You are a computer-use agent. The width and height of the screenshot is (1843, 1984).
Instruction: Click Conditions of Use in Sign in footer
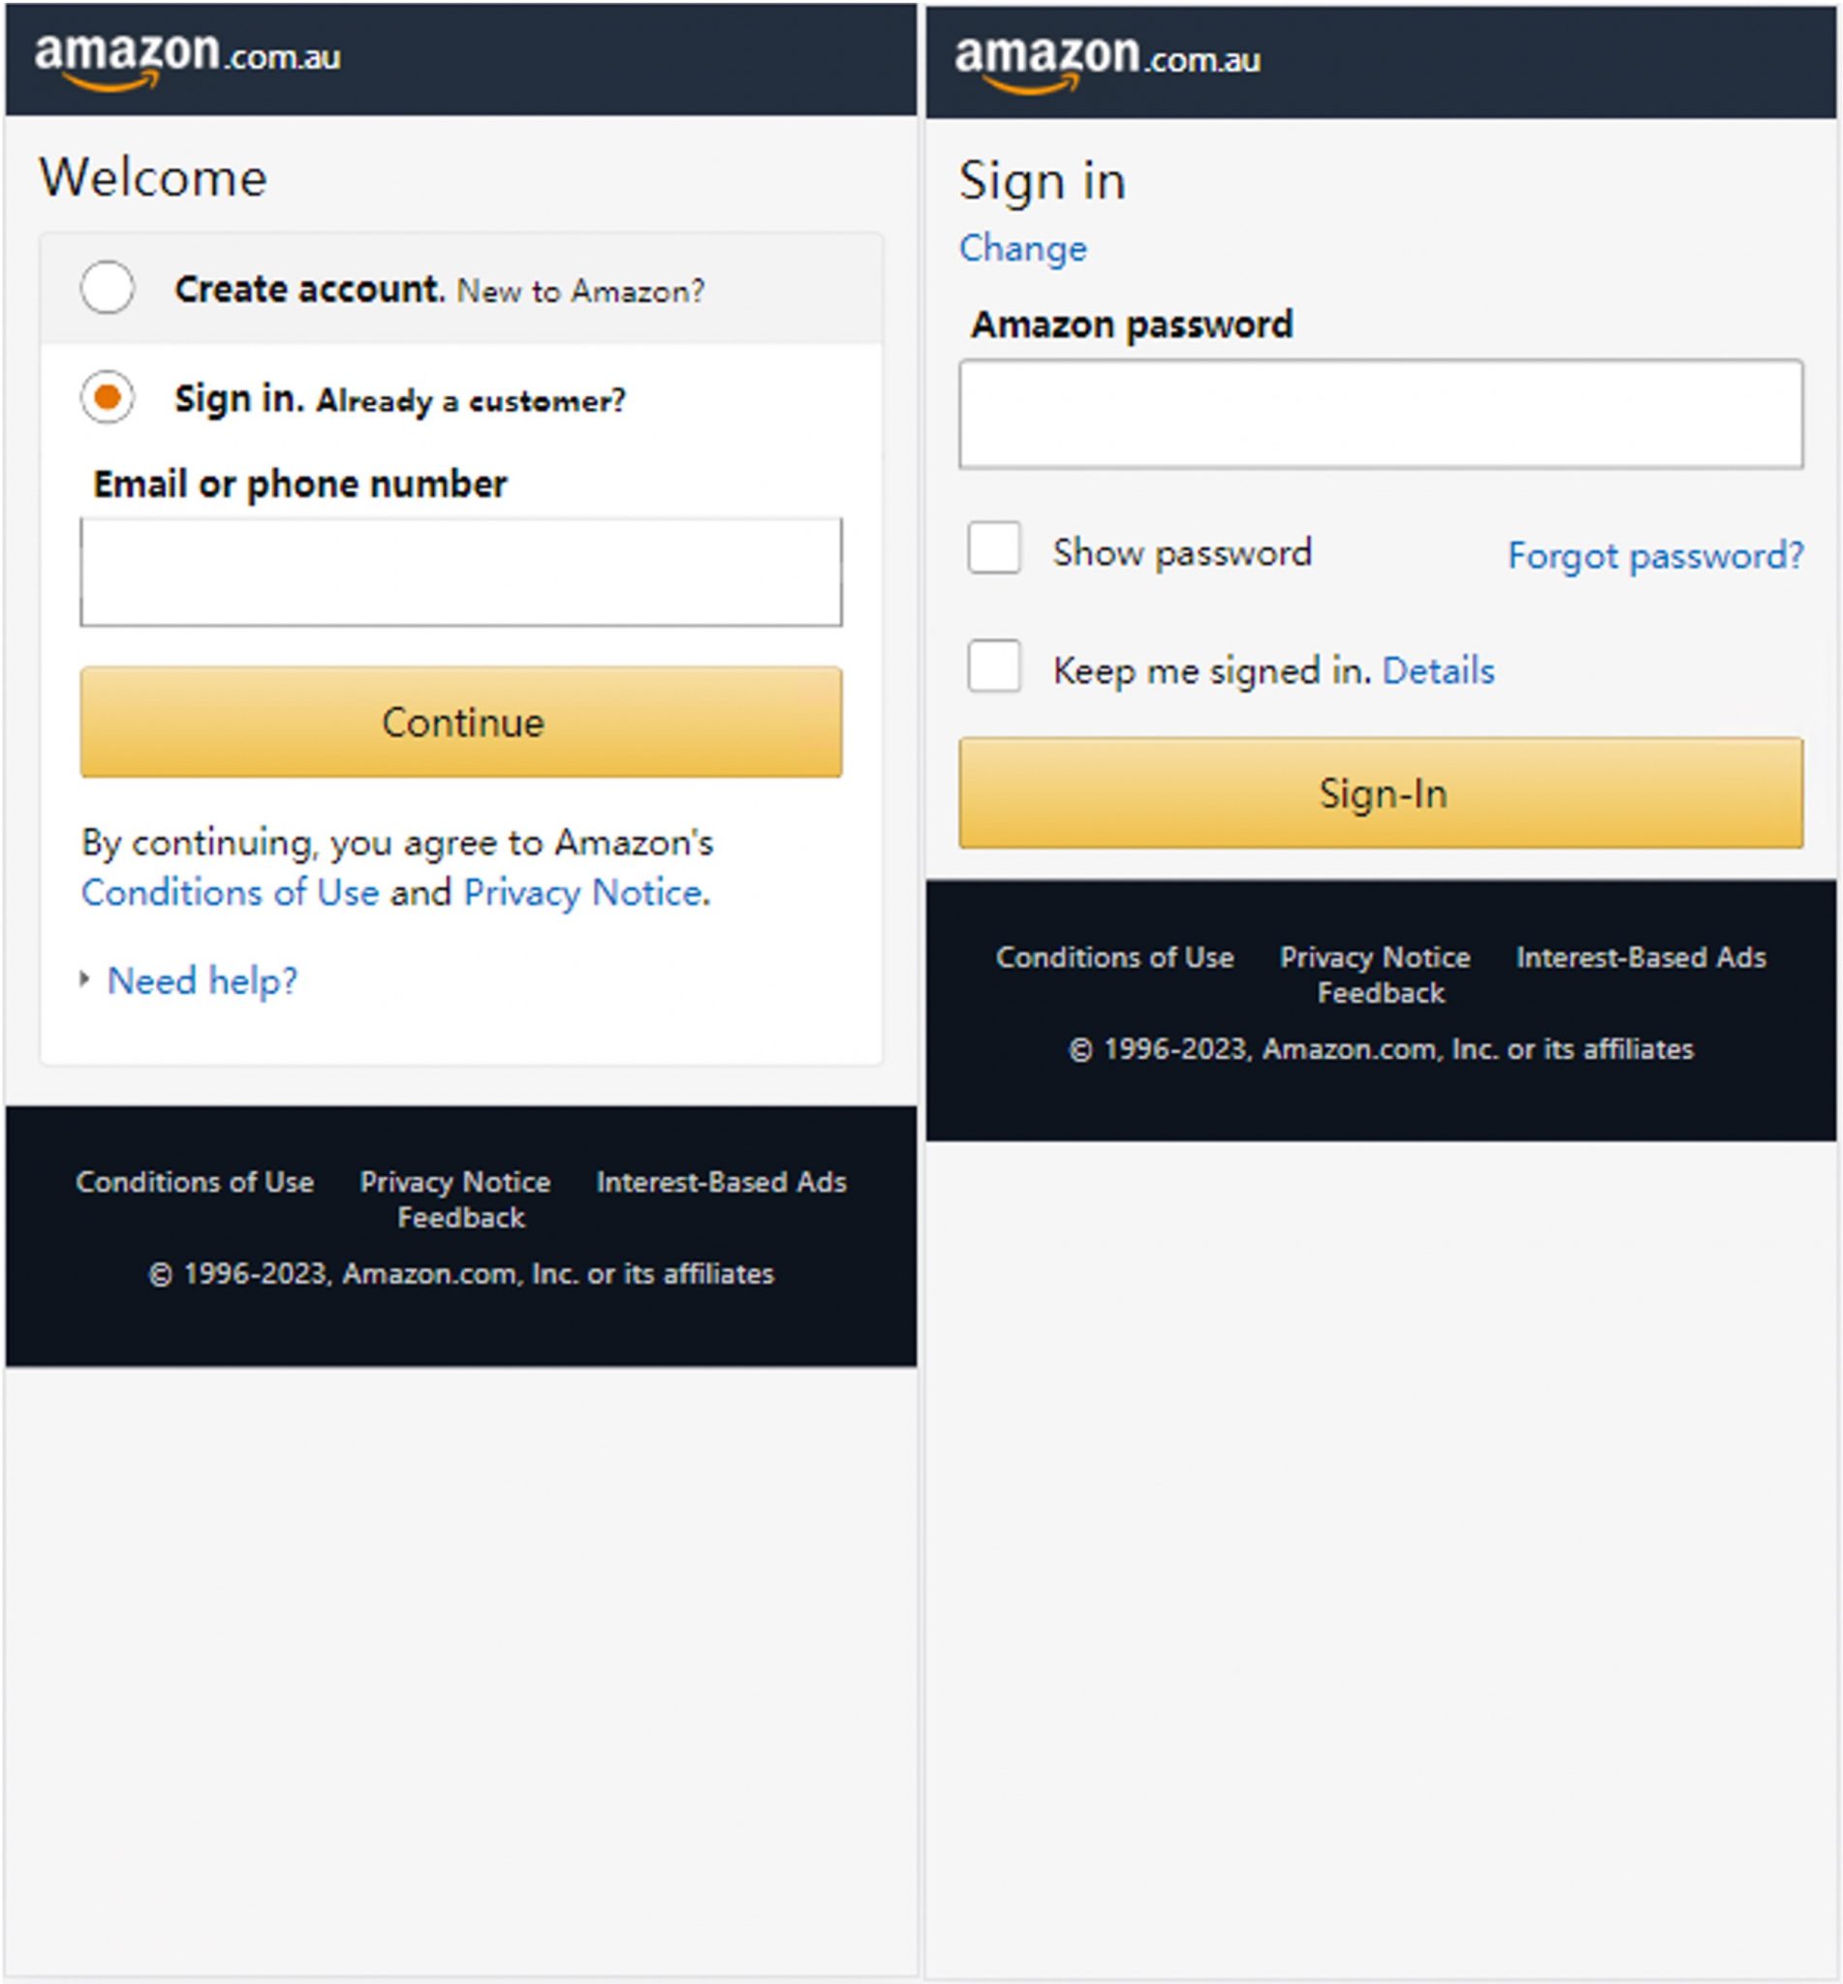(1114, 957)
